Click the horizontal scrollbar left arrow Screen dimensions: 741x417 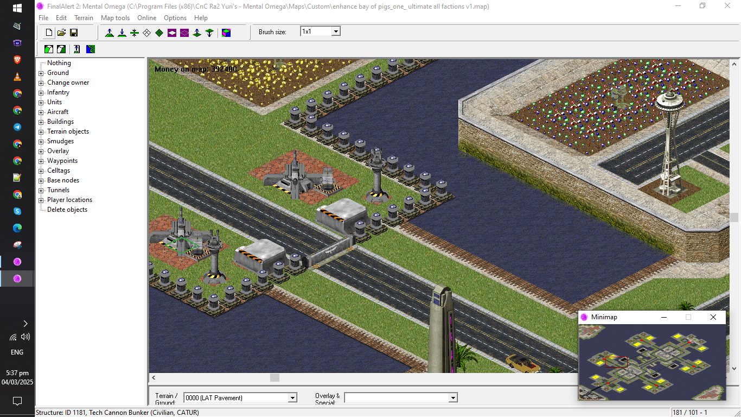point(154,378)
